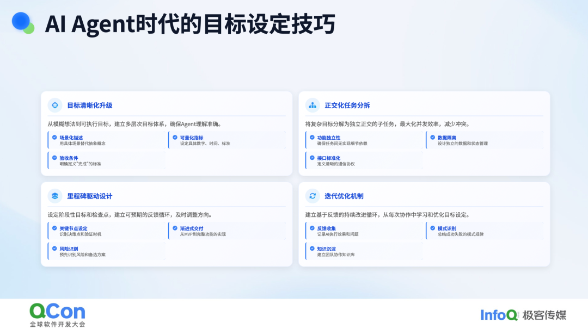Click the subtext 记录AI执行效果和问题
Image resolution: width=588 pixels, height=329 pixels.
click(338, 234)
